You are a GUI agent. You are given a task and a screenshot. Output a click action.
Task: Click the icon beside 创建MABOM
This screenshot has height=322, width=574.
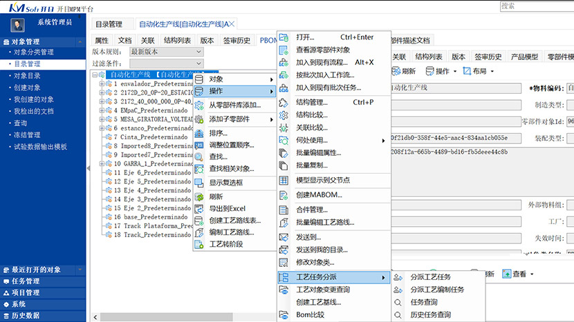coord(283,195)
